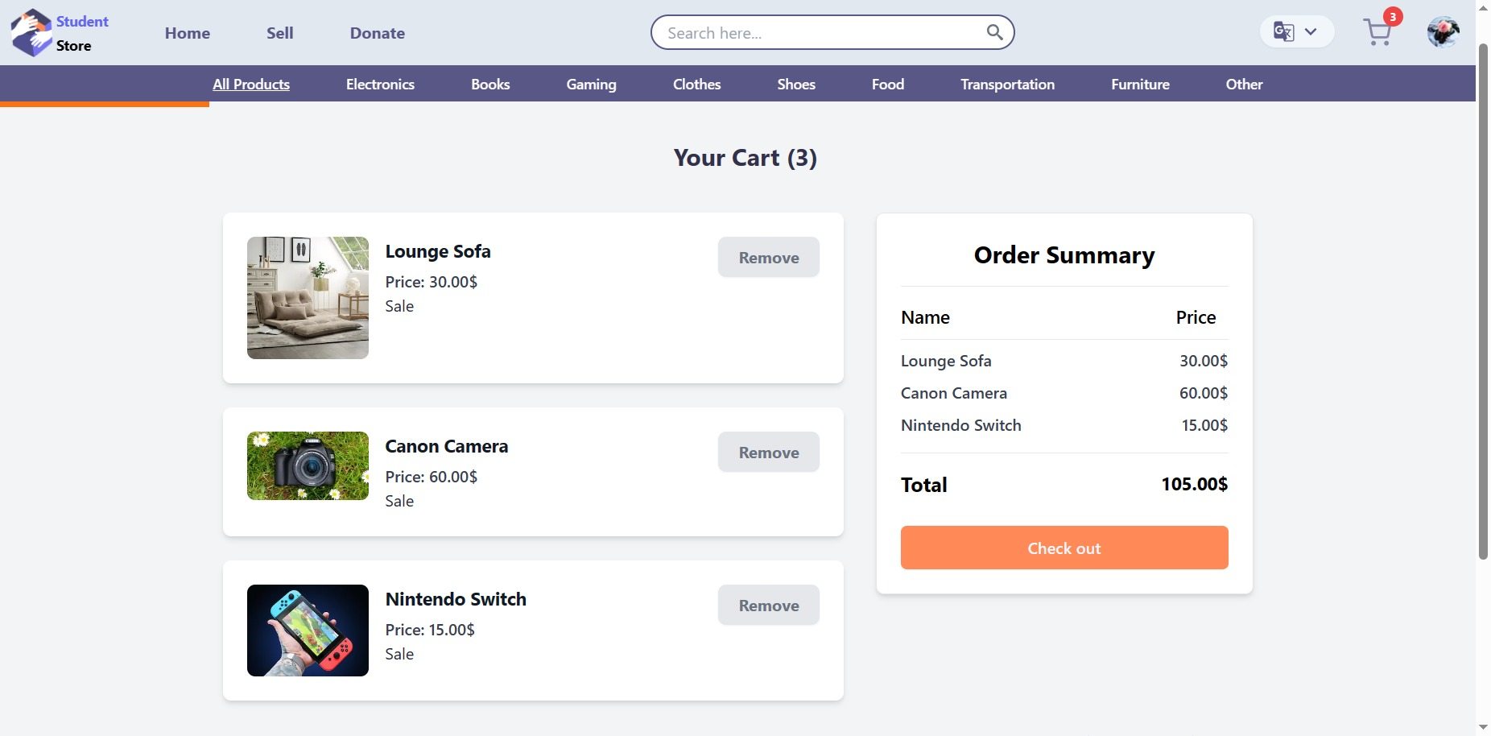Open the Donate page
This screenshot has height=736, width=1491.
378,33
